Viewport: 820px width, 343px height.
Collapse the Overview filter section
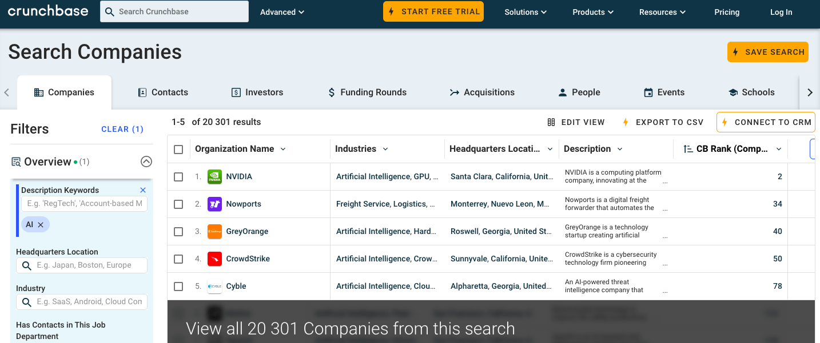(146, 162)
